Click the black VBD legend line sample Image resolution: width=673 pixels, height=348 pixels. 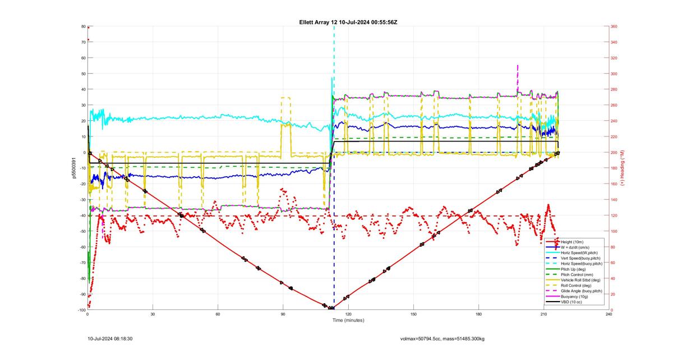[552, 302]
